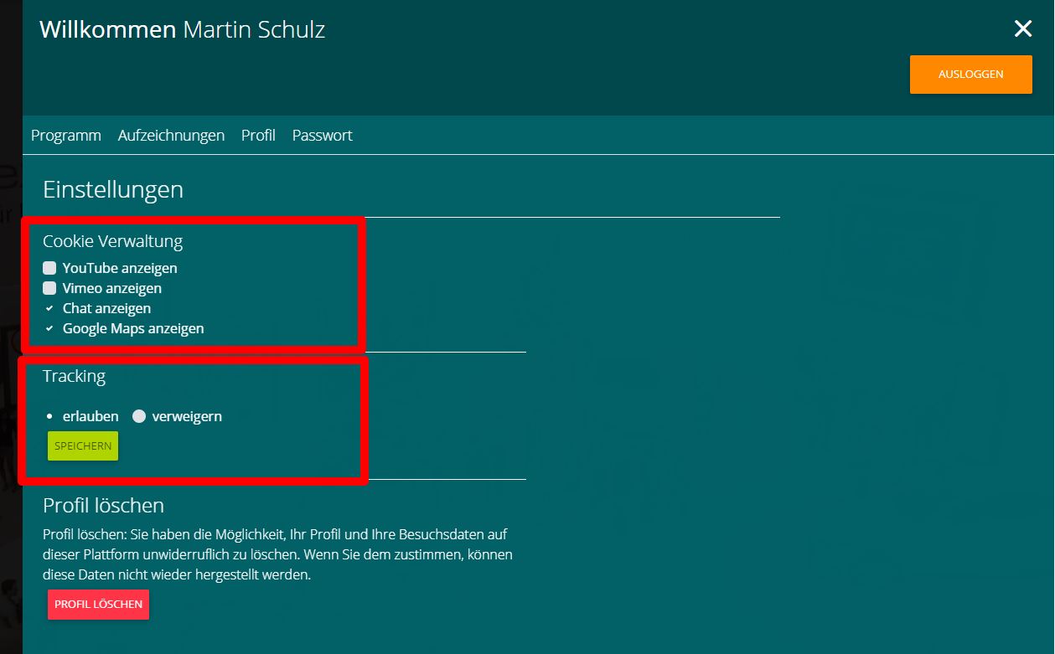Enable the Vimeo anzeigen checkbox

click(49, 288)
